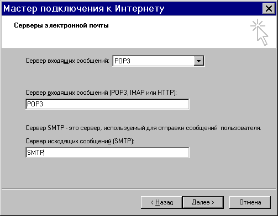Viewport: 278px width, 216px height.
Task: Place the cursor on the POP3 text in the text field
Action: [35, 104]
